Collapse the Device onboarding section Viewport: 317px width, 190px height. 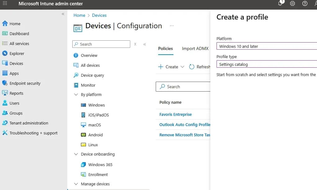pyautogui.click(x=76, y=154)
